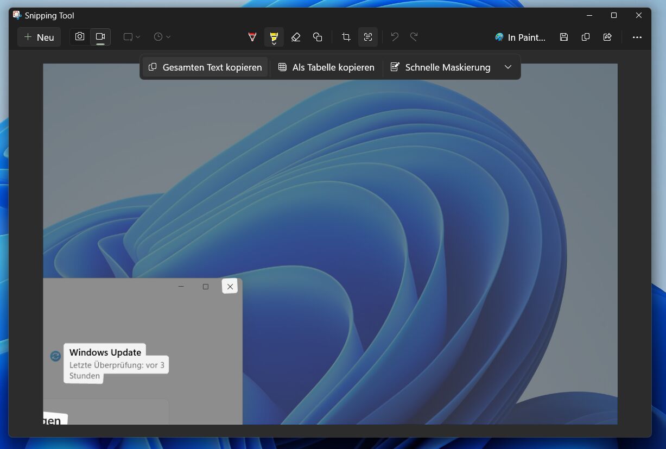
Task: Expand the Schnelle Maskierung chevron options
Action: click(508, 67)
